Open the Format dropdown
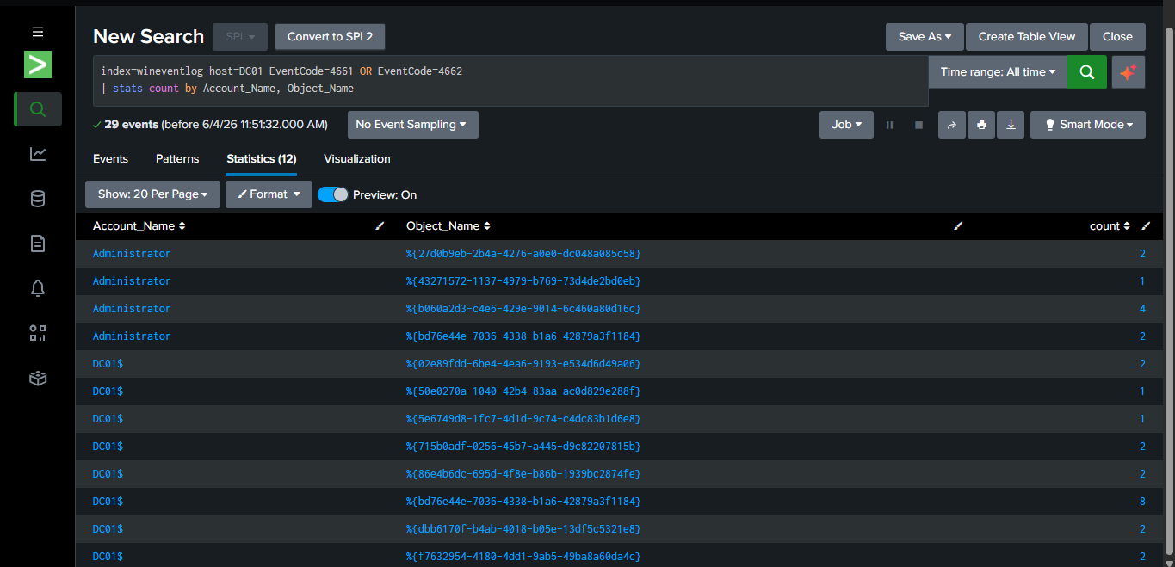The height and width of the screenshot is (567, 1175). 269,194
